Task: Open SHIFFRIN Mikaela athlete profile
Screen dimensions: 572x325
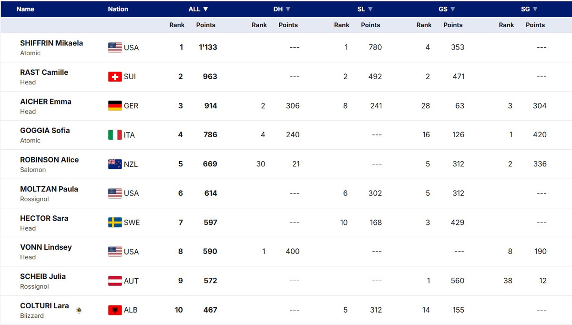Action: pos(51,43)
